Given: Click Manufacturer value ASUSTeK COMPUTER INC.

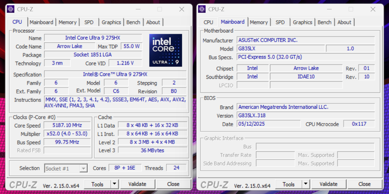Looking at the screenshot, I should 306,40.
